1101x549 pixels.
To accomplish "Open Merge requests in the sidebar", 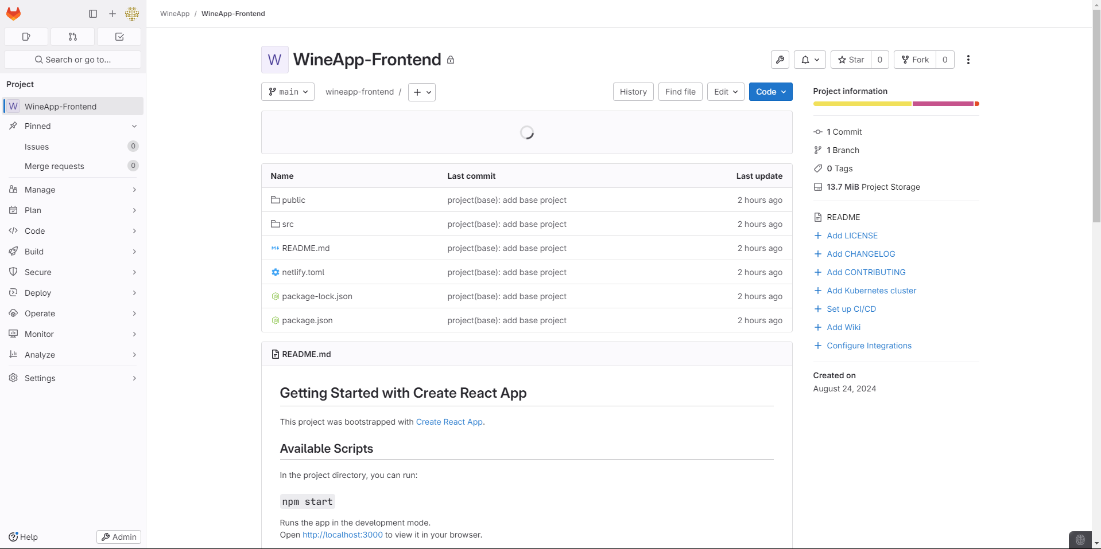I will (55, 166).
